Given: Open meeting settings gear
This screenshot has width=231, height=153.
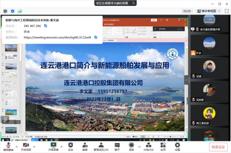Looking at the screenshot, I should click(x=177, y=147).
